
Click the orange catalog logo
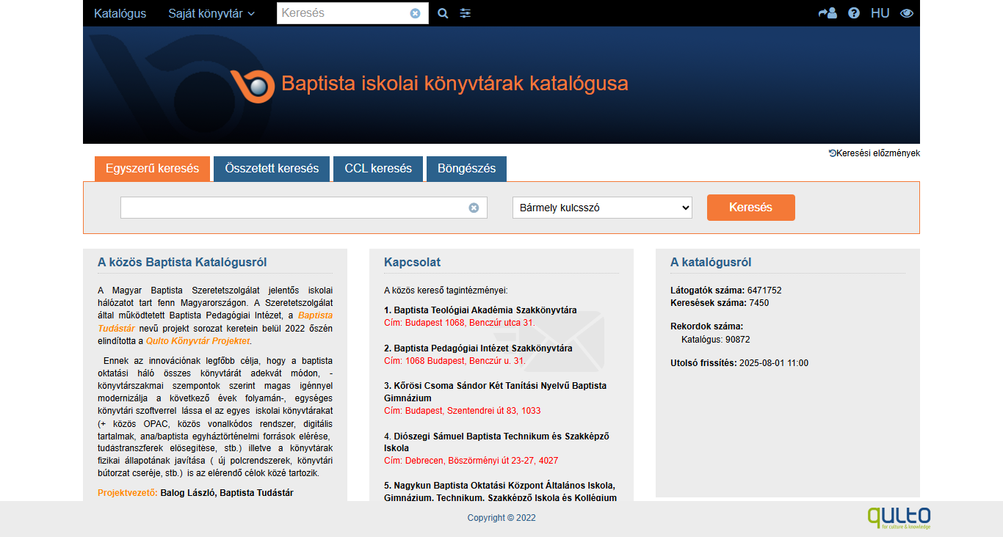(x=252, y=85)
